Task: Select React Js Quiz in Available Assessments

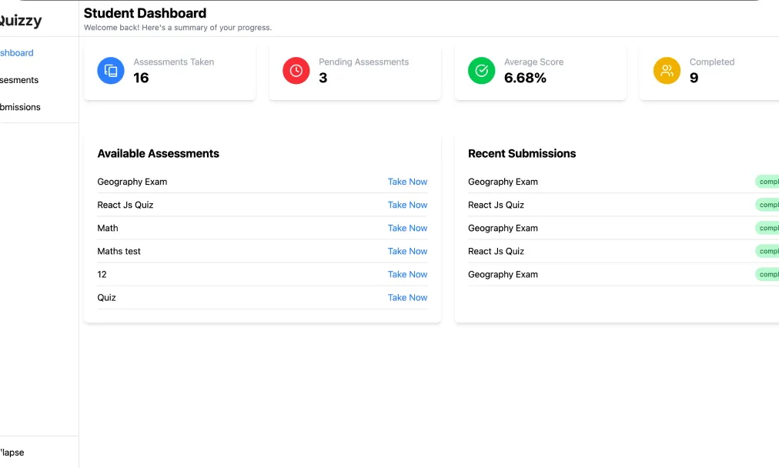Action: pyautogui.click(x=125, y=205)
